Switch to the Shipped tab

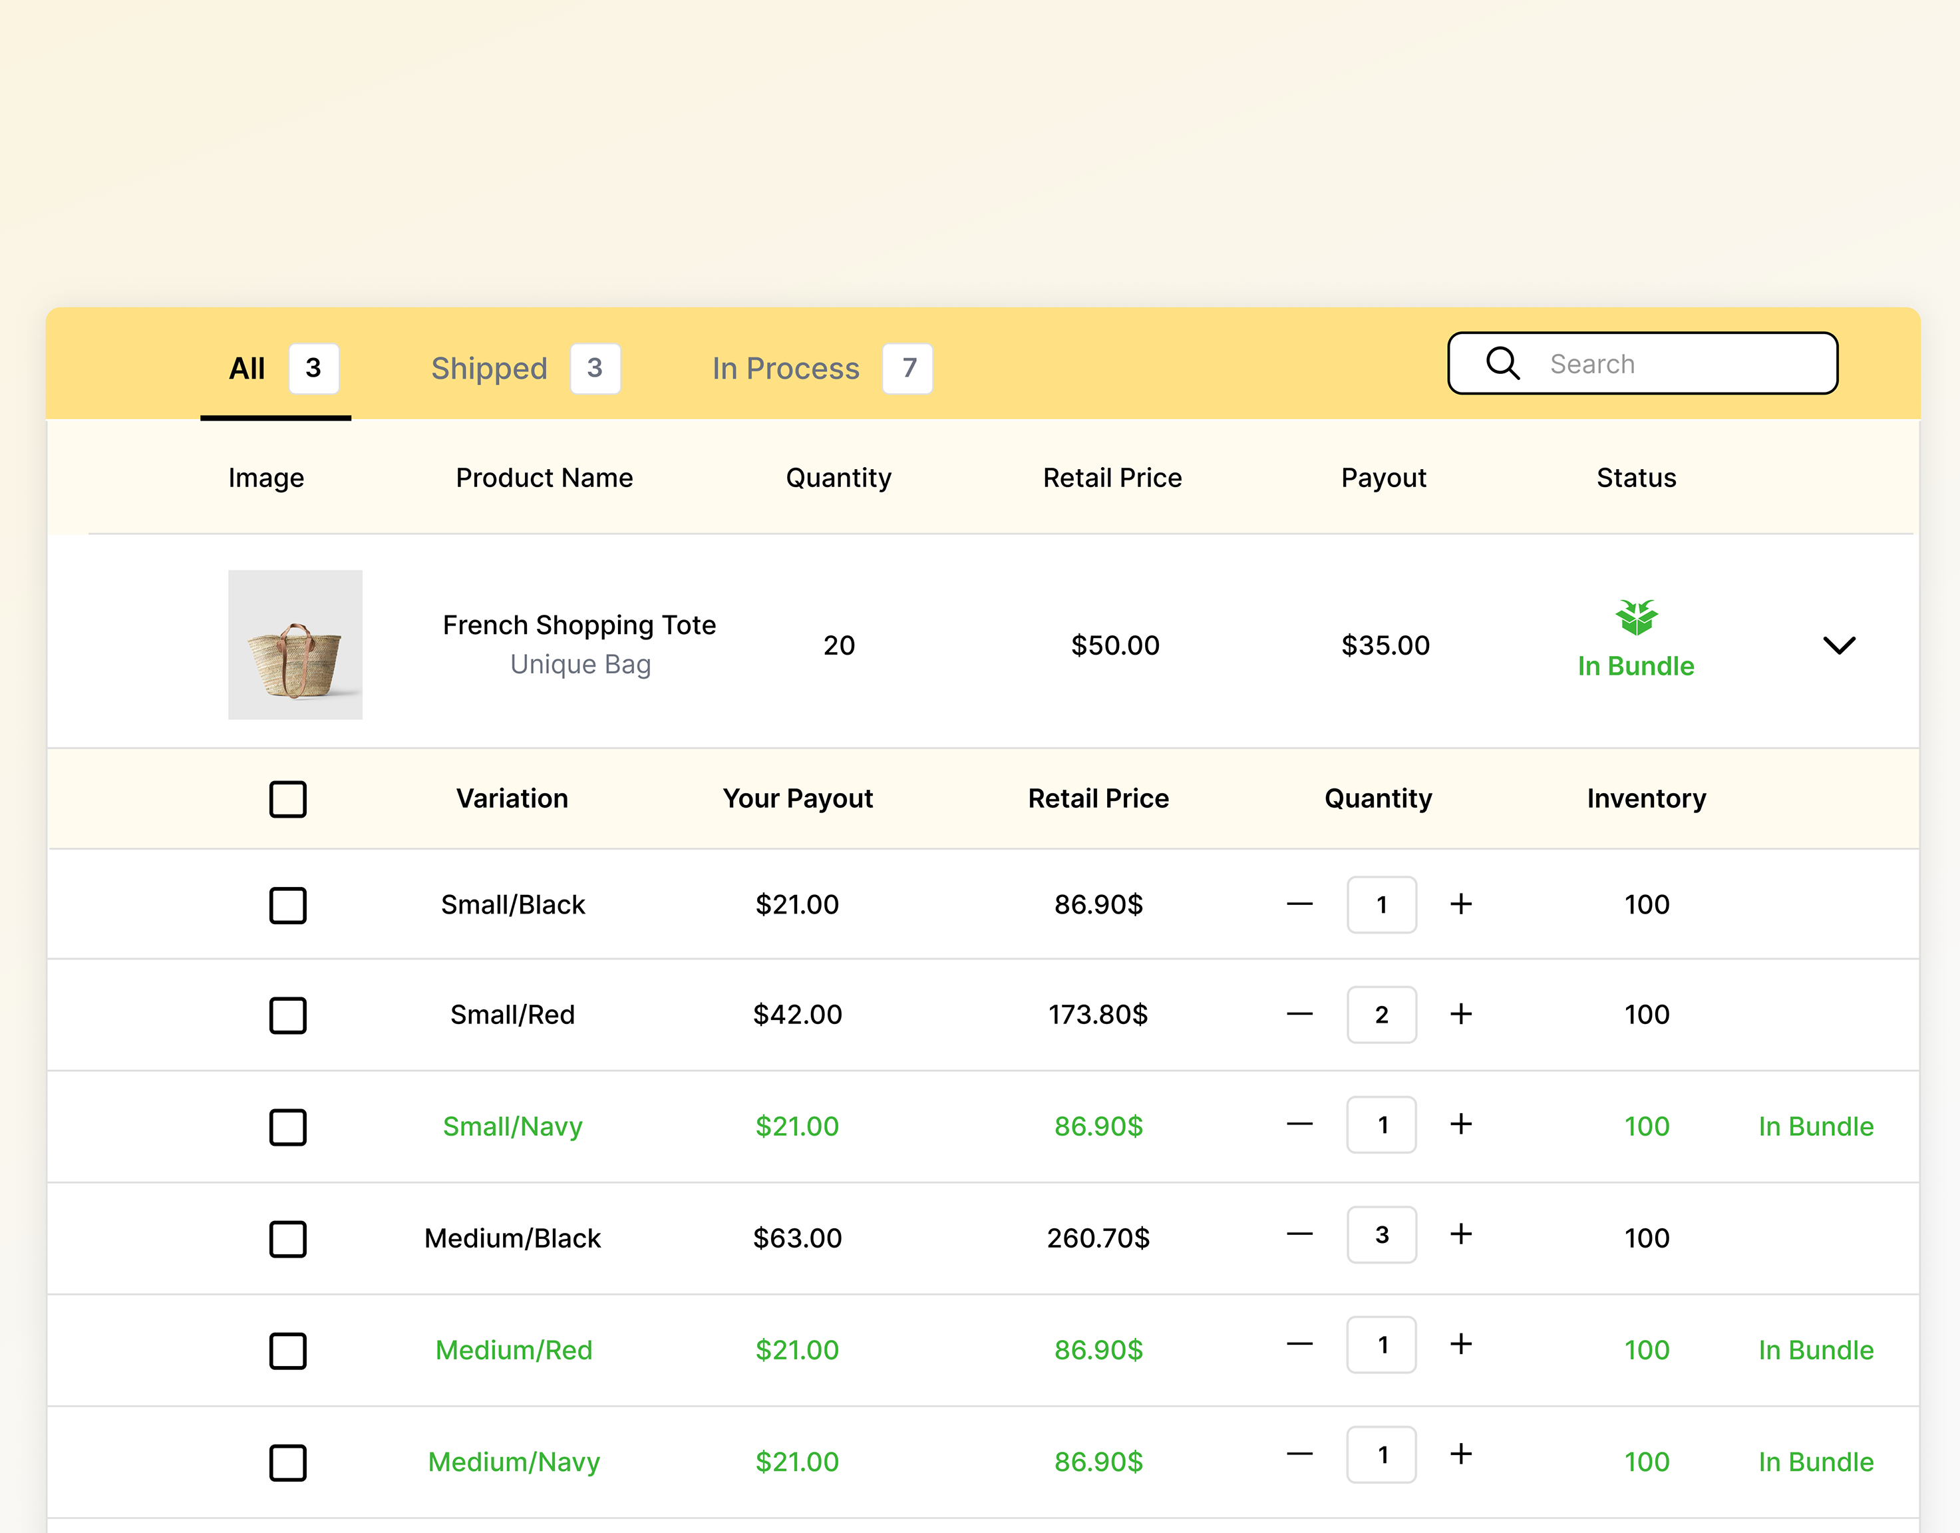(489, 368)
